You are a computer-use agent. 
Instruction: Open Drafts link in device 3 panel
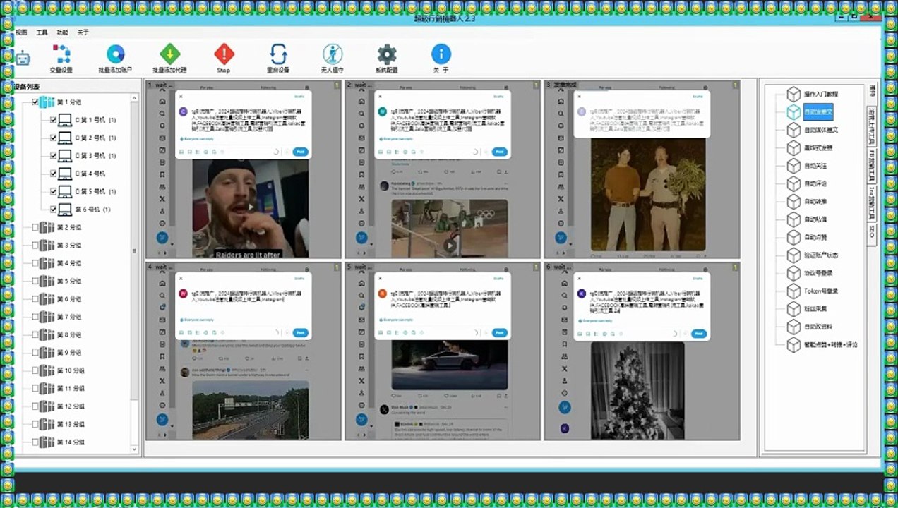click(698, 97)
